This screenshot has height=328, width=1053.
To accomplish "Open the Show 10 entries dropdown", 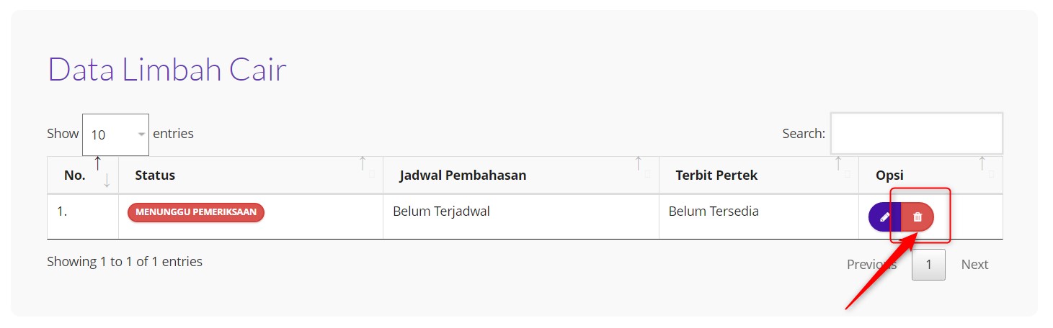I will point(115,135).
